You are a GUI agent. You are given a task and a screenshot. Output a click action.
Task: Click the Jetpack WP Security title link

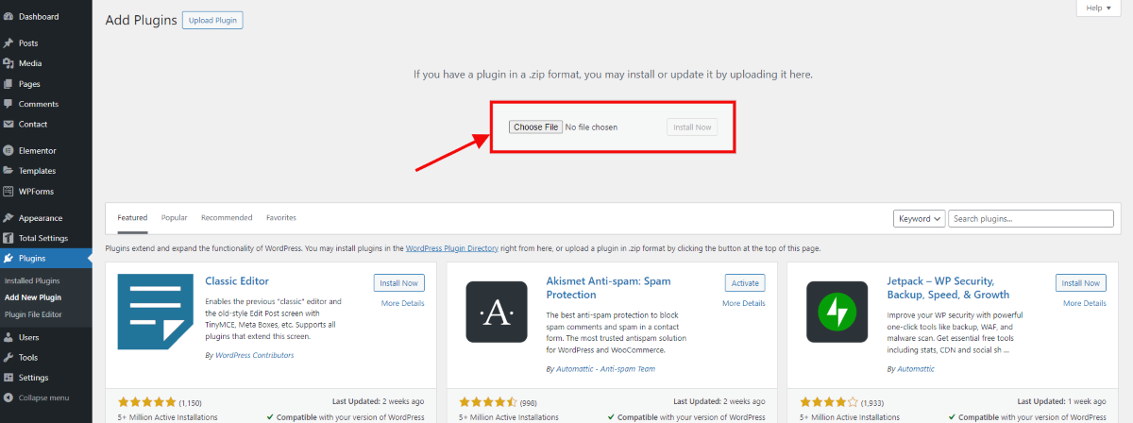pos(950,288)
